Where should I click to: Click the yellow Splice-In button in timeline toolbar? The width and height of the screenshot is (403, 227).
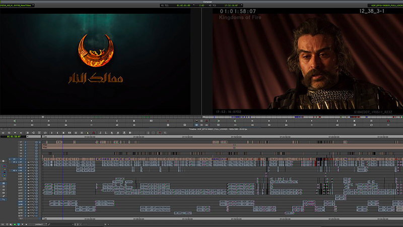pos(88,133)
